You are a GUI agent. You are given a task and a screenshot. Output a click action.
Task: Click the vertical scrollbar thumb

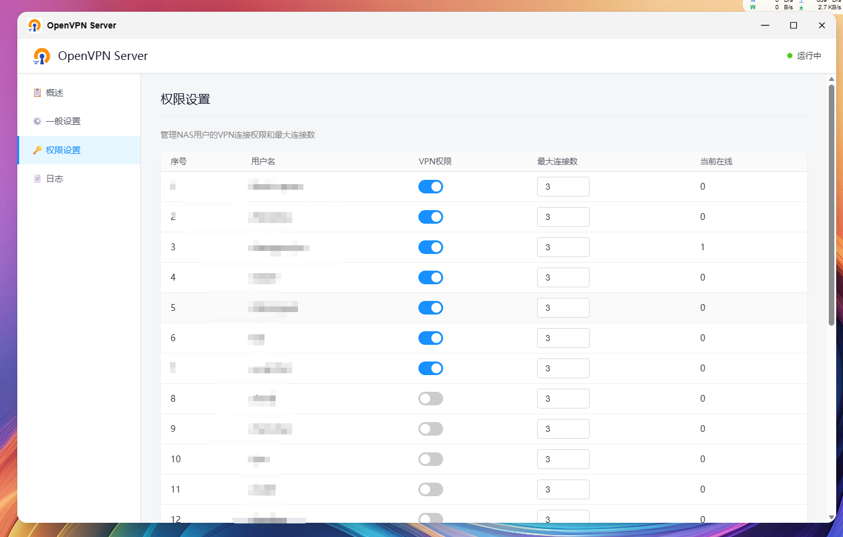click(831, 204)
